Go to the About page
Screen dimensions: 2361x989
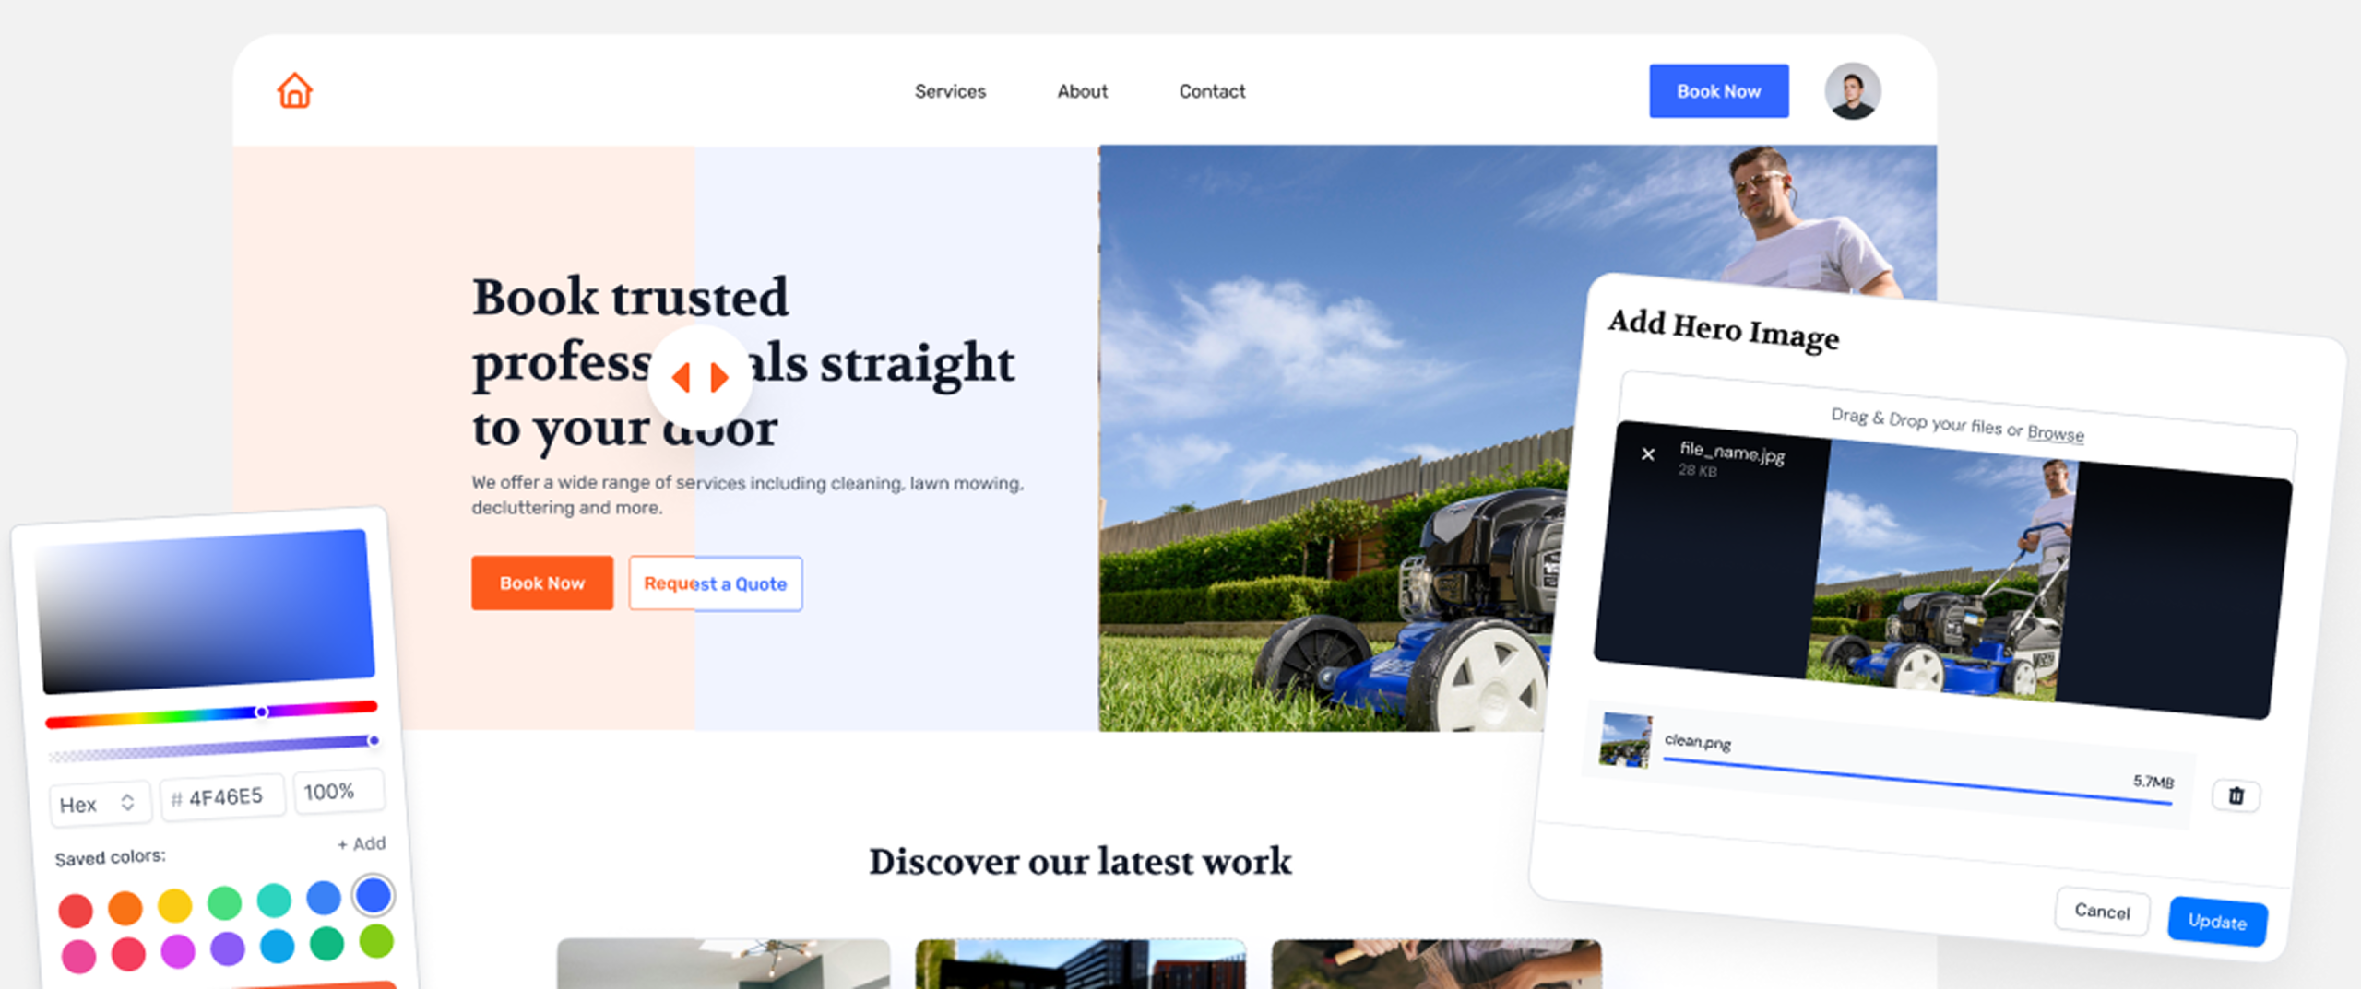pos(1083,91)
